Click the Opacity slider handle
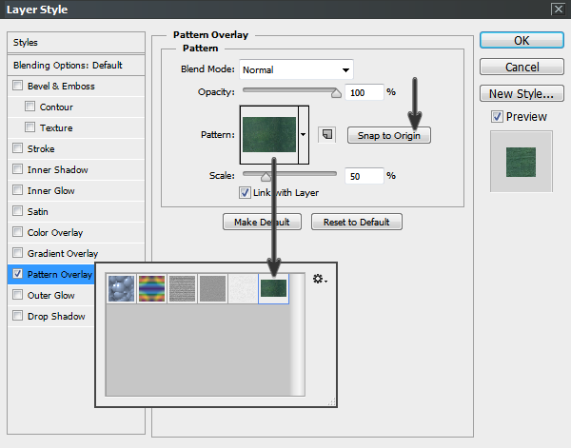Screen dimensions: 571x448 click(335, 92)
